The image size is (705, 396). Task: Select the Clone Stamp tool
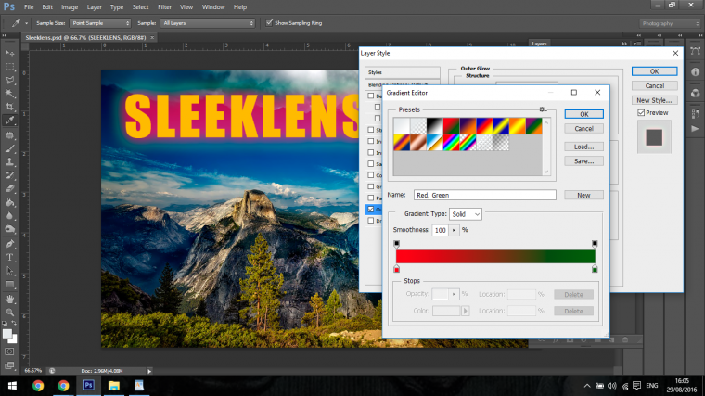click(9, 161)
